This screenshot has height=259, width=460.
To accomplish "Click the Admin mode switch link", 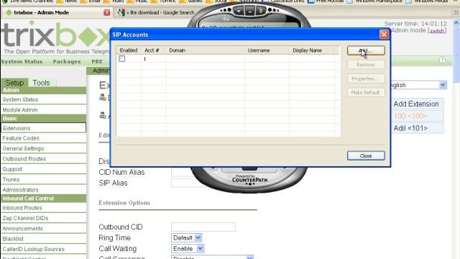I will pyautogui.click(x=437, y=30).
